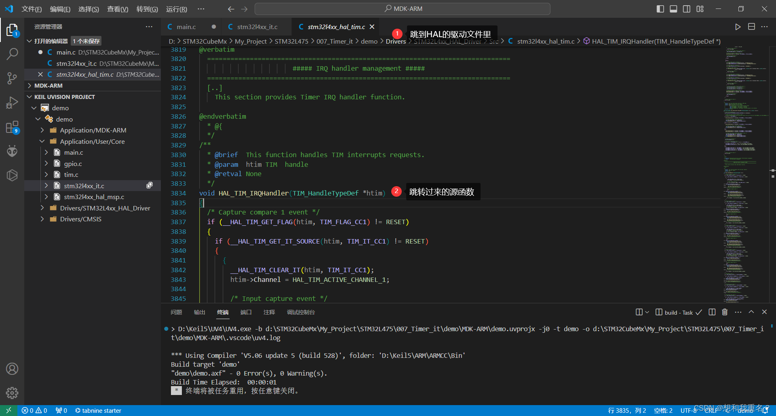Open stm32l4xx_hal_msp.c in project tree
The image size is (776, 416).
coord(94,197)
